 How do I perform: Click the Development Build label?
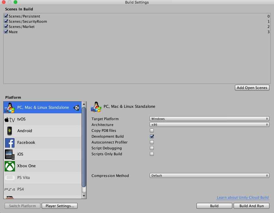click(108, 136)
